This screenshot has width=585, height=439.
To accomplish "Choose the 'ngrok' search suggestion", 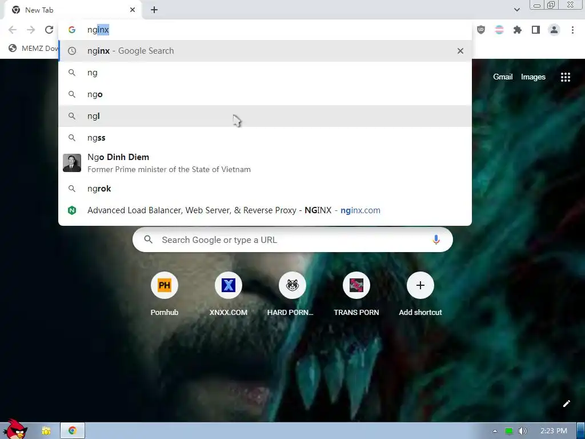I will click(265, 189).
